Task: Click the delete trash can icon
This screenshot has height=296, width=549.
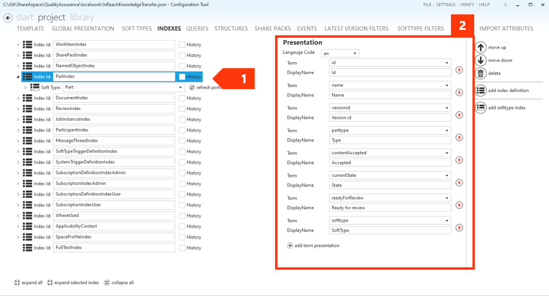Action: coord(481,74)
